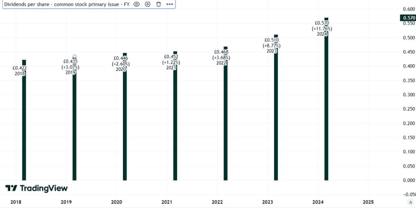
Task: Select the Dividends per share legend title
Action: coord(67,4)
